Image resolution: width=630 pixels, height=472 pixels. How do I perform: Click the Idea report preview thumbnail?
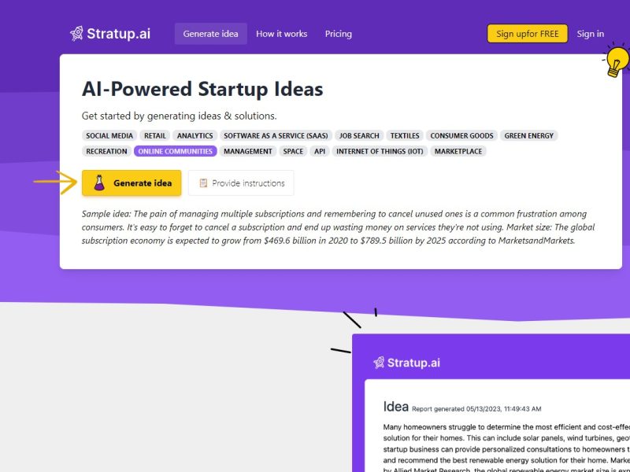tap(491, 403)
